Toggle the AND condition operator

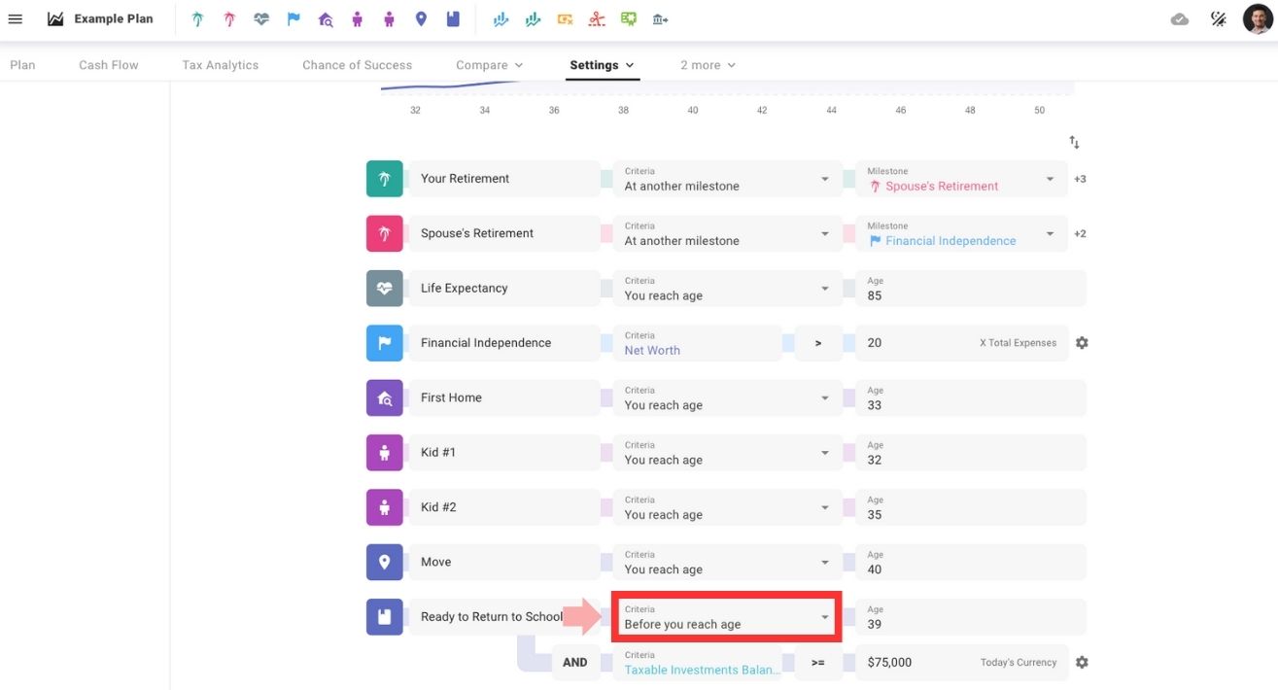click(575, 663)
